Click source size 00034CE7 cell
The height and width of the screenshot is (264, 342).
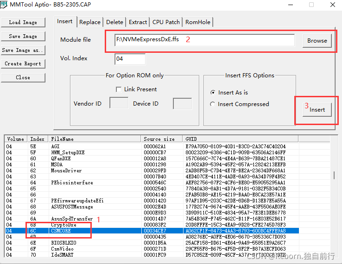tap(155, 231)
